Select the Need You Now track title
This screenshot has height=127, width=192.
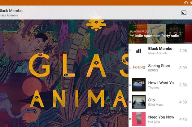[x=161, y=117]
